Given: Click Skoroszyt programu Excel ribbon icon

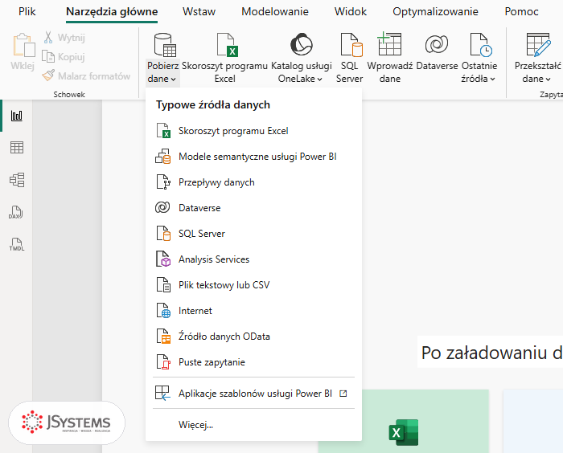Looking at the screenshot, I should (x=227, y=45).
